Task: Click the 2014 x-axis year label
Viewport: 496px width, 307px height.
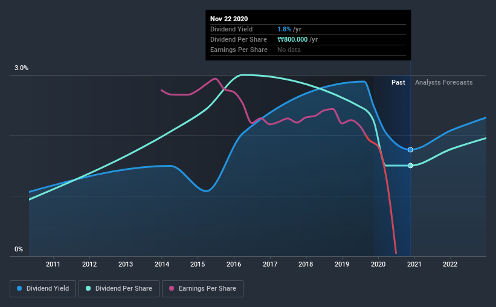Action: [162, 264]
